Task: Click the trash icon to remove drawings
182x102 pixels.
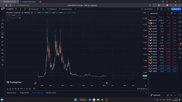Action: coord(3,65)
